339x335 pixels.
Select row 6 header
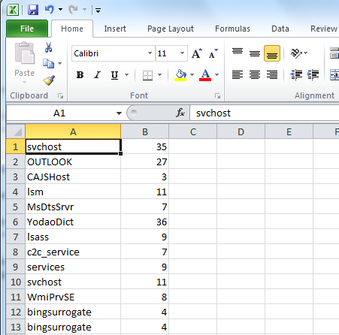pyautogui.click(x=16, y=222)
